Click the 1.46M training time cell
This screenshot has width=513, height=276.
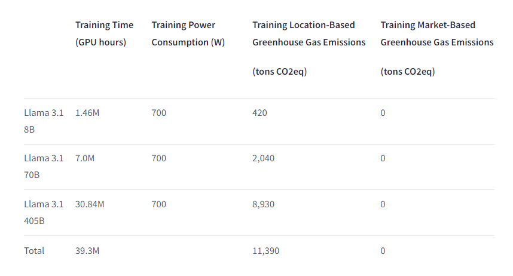[87, 113]
